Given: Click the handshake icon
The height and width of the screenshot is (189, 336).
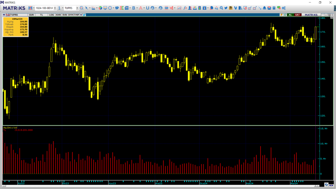Looking at the screenshot, I should point(117,8).
